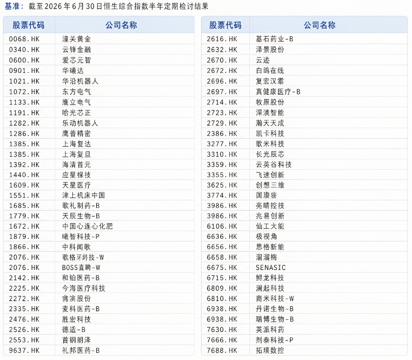Click company name 瑞博生物-B
412x360 pixels.
[x=275, y=320]
